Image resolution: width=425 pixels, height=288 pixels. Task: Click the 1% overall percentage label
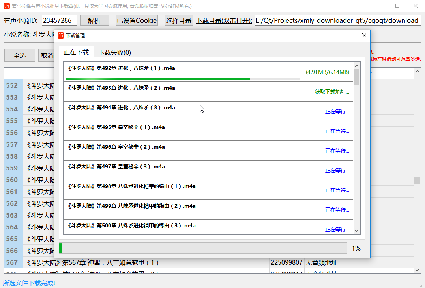(356, 248)
